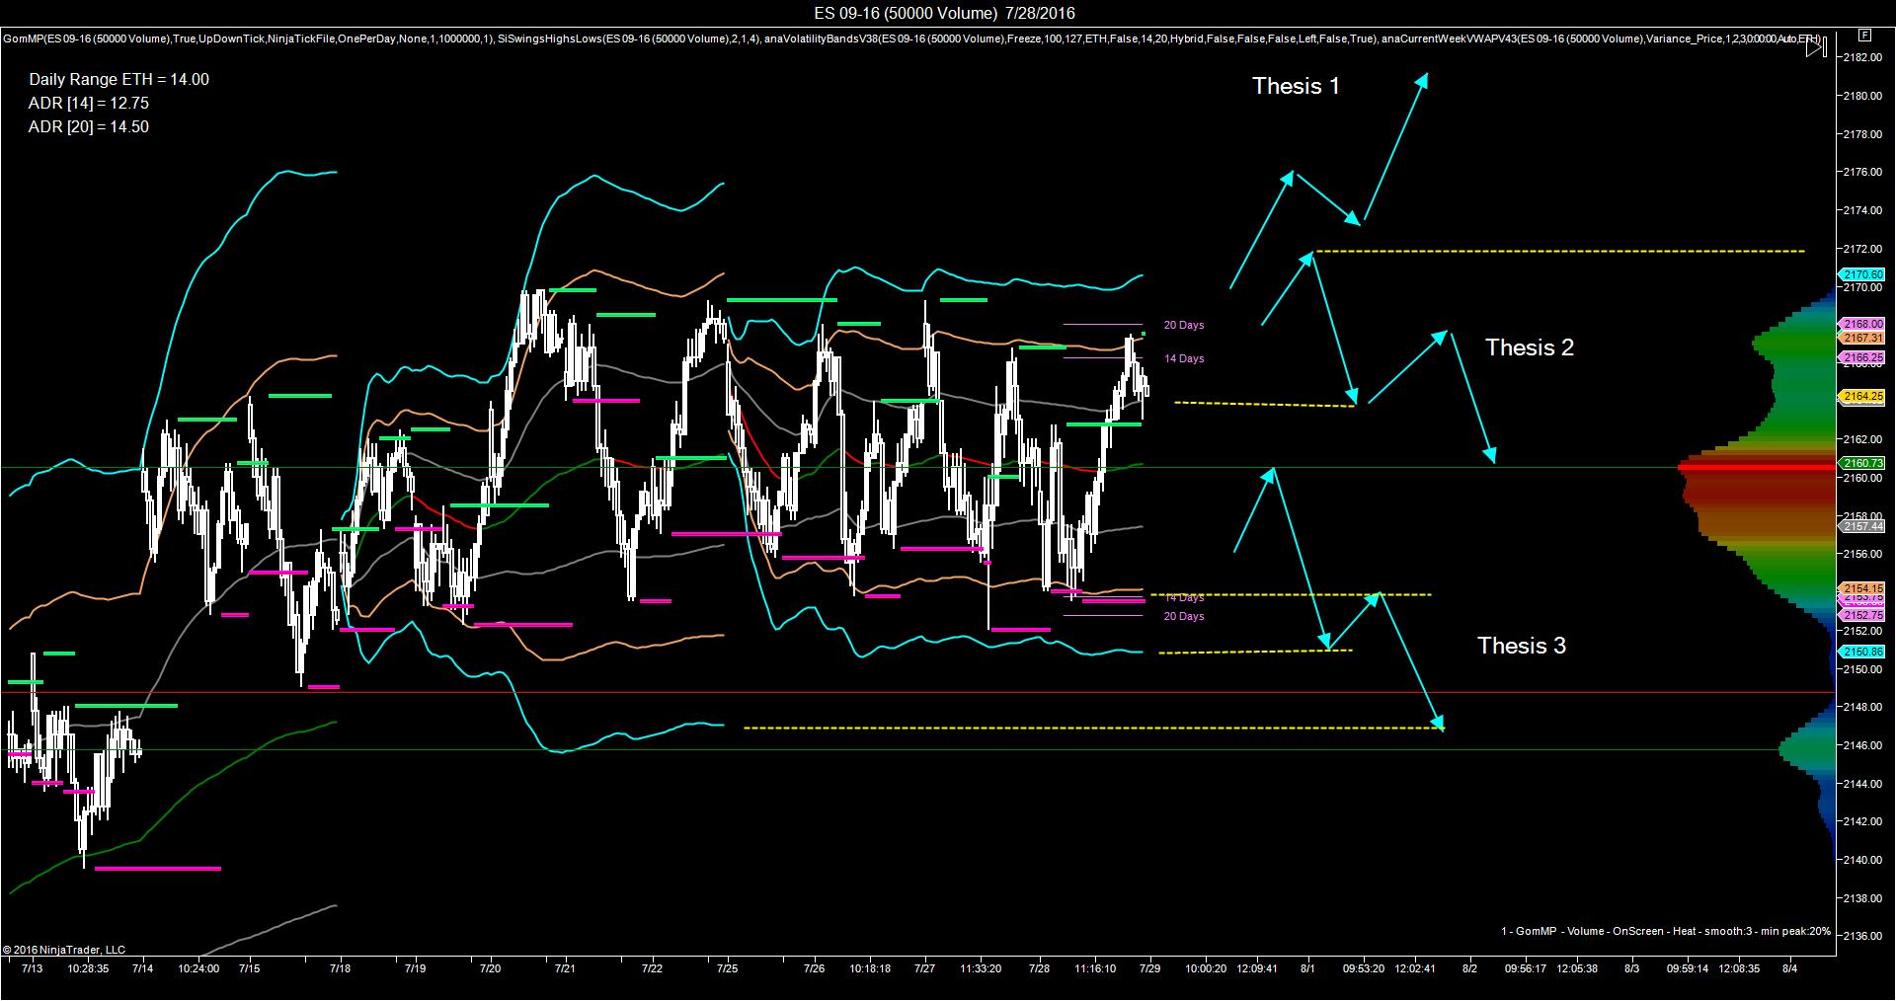1896x1001 pixels.
Task: Click the gray 2157.44 price marker
Action: coord(1862,526)
